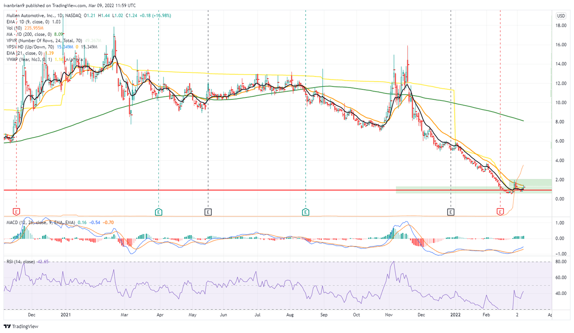
Task: Open the green earnings marker near April 2021
Action: [x=158, y=212]
